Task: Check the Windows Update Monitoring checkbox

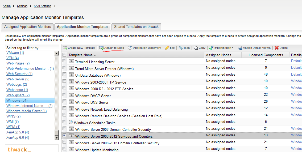Action: point(64,149)
